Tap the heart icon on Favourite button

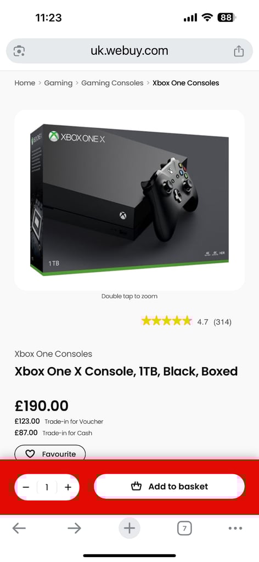(x=30, y=454)
